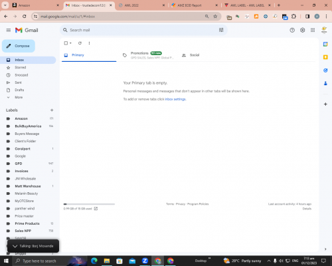
Task: Open the MyOTCStore label
Action: pyautogui.click(x=28, y=201)
